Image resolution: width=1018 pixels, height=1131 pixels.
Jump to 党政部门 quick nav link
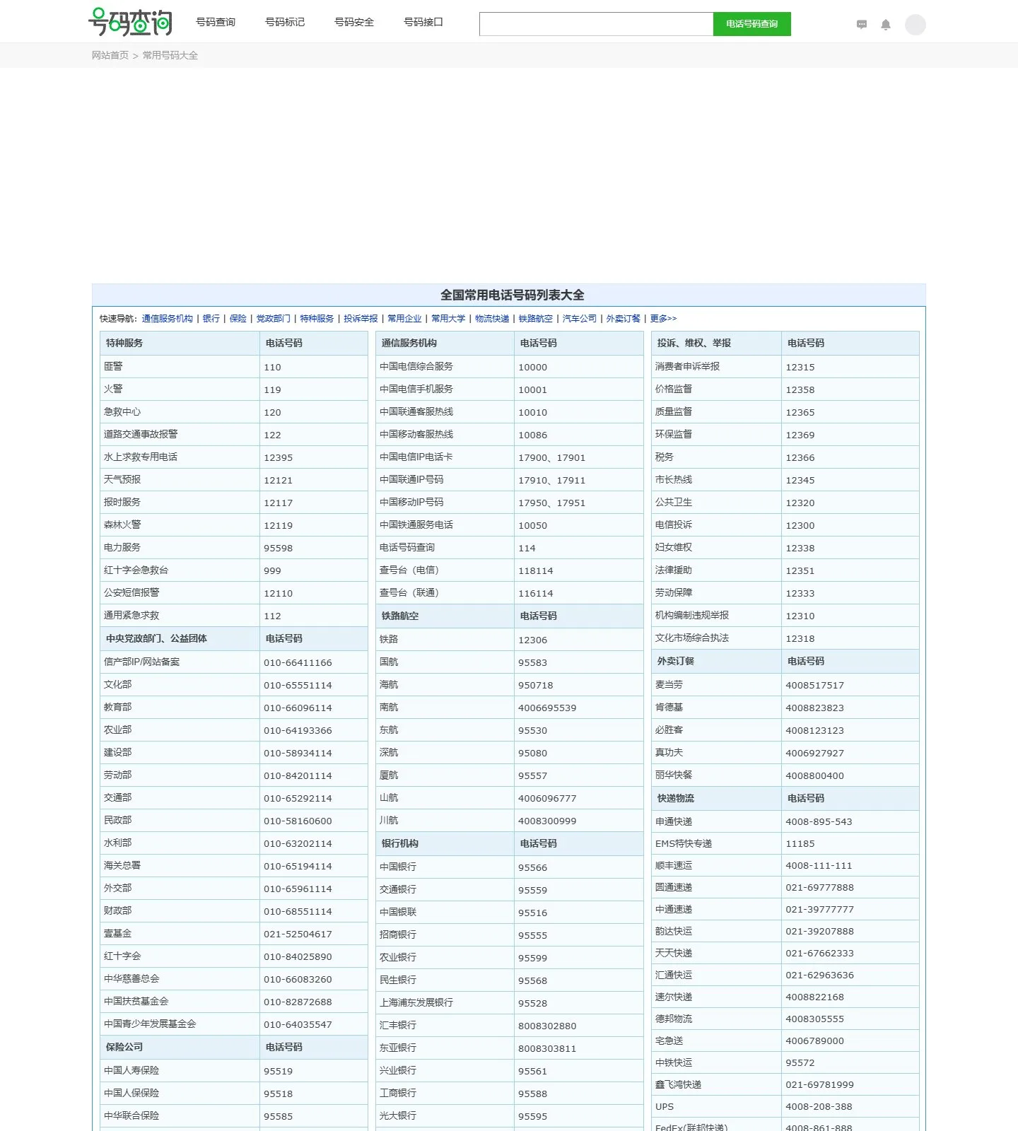pyautogui.click(x=274, y=319)
